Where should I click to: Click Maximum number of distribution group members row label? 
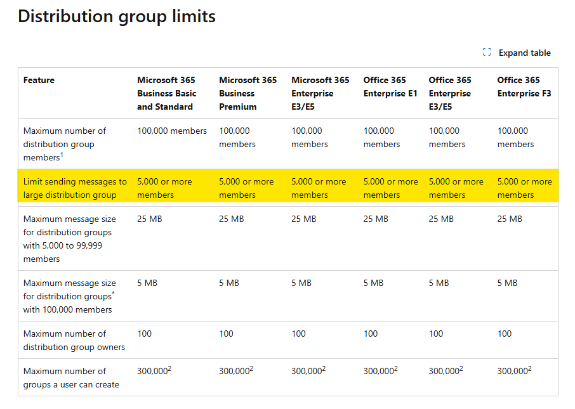tap(65, 144)
